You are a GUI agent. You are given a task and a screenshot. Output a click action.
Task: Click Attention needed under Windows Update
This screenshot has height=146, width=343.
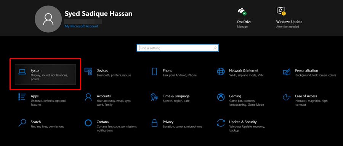[287, 27]
